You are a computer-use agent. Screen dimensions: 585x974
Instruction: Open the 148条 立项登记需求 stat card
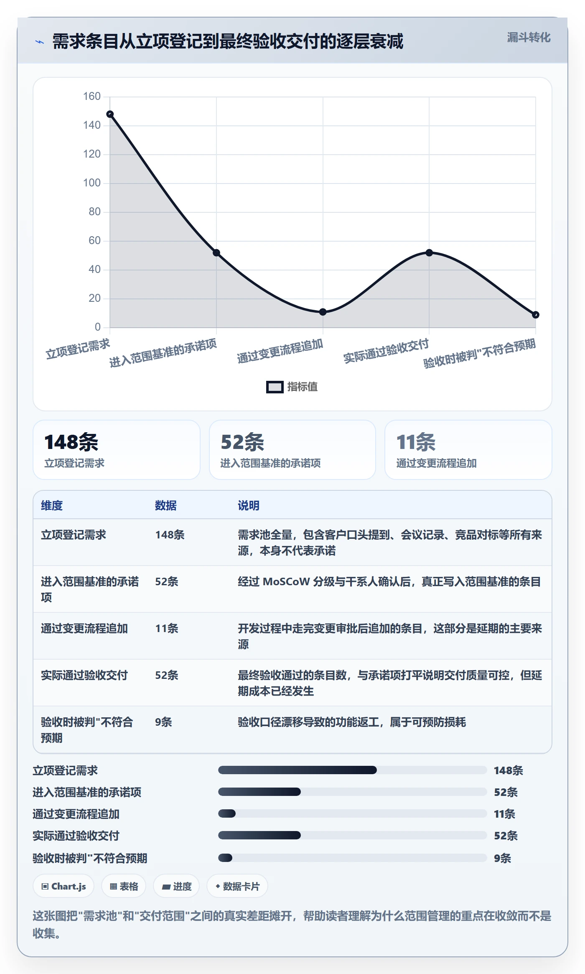117,450
